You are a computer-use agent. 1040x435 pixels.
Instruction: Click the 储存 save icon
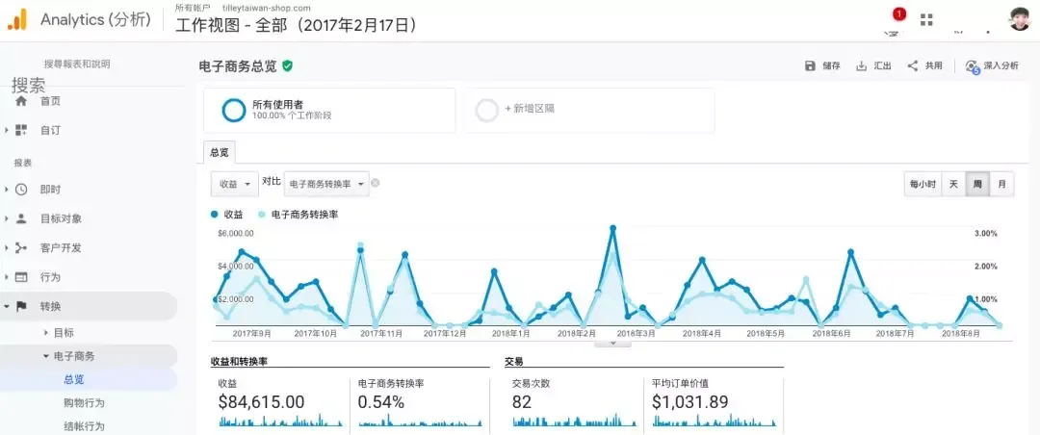810,65
